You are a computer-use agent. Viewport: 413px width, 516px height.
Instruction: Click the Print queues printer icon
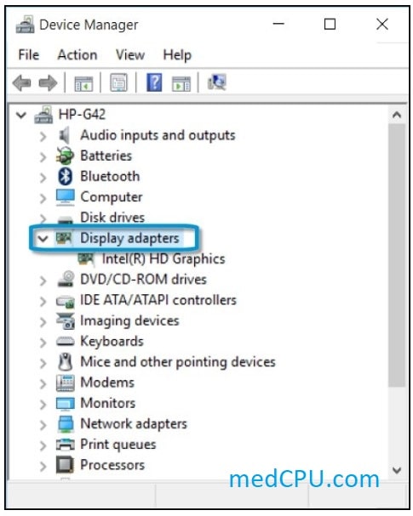pyautogui.click(x=66, y=445)
